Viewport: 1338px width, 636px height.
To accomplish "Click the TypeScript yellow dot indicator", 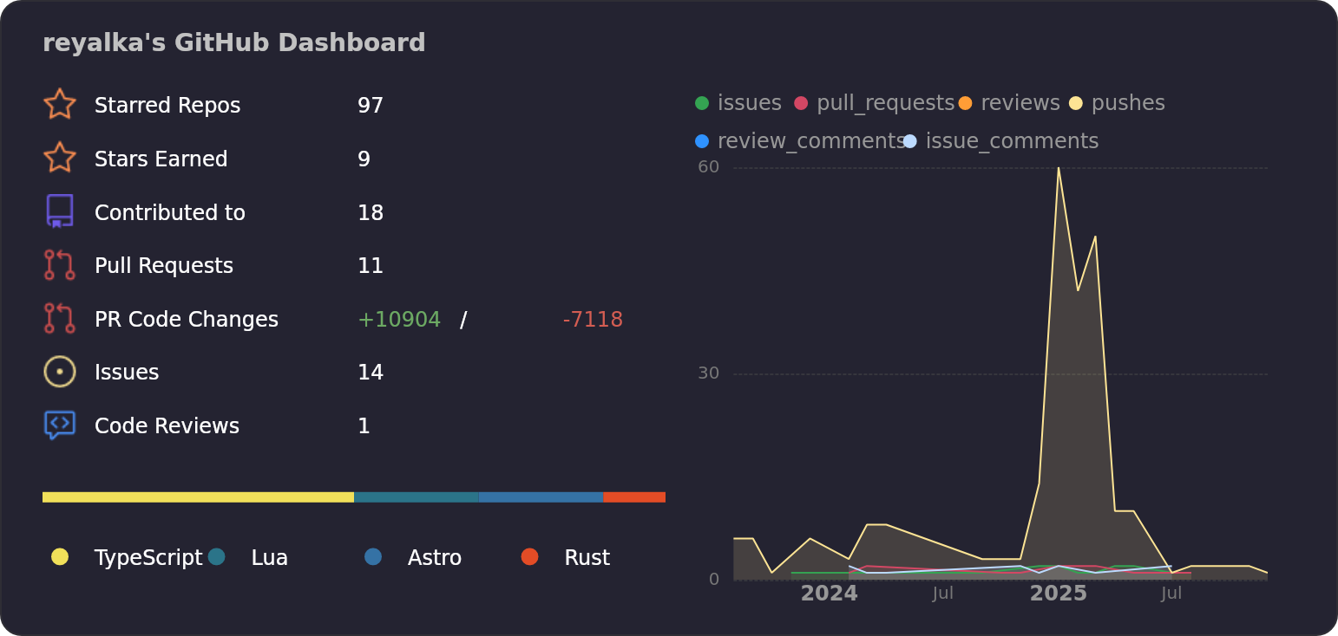I will [59, 557].
